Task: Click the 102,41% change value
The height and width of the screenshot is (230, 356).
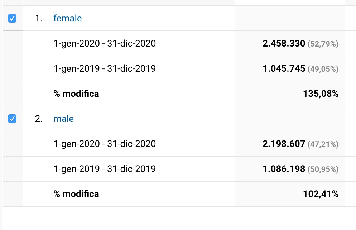Action: pos(321,194)
